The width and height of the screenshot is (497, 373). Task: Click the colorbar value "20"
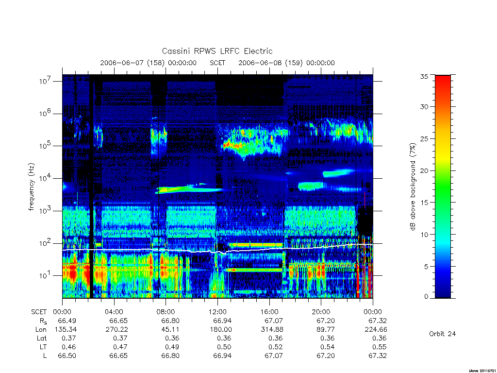click(424, 170)
